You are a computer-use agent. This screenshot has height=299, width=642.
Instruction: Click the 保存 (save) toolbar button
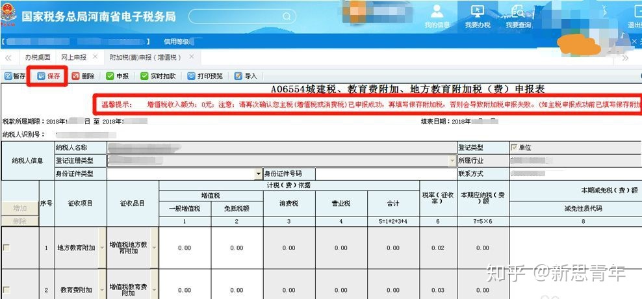point(47,76)
